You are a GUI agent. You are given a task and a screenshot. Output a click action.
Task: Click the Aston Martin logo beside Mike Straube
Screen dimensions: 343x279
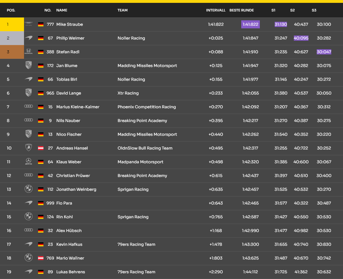pos(28,24)
